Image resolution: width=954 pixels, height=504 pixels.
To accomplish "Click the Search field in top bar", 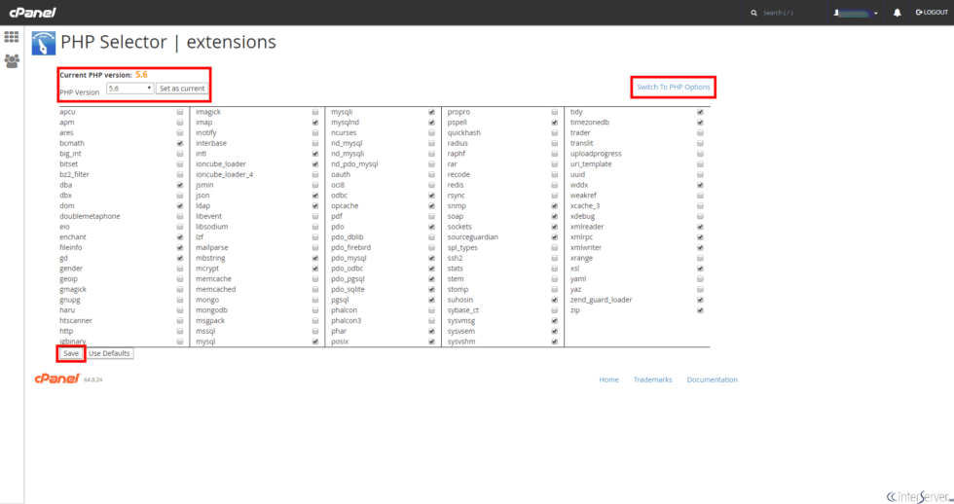I will pos(789,13).
